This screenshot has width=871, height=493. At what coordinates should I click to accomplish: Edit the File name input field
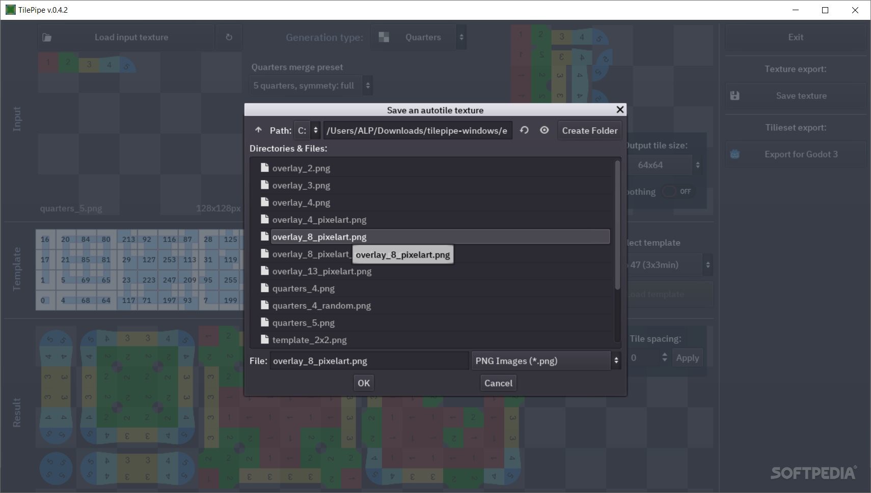[x=369, y=361]
